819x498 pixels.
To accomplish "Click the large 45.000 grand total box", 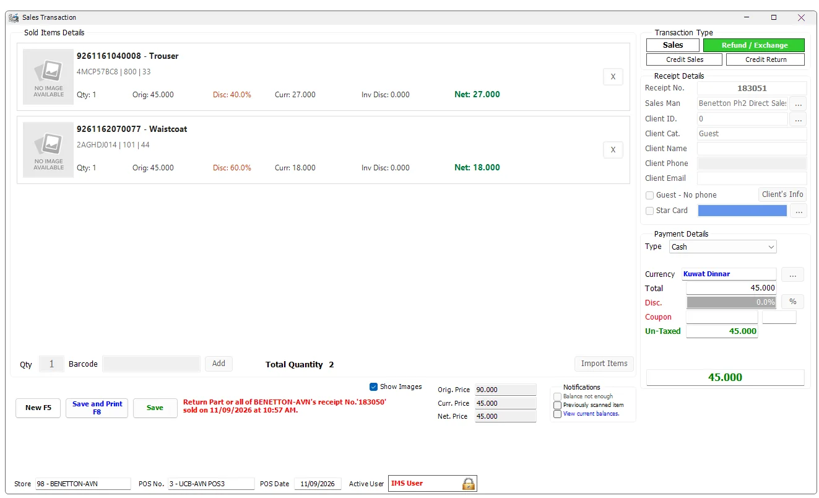I will click(x=725, y=377).
